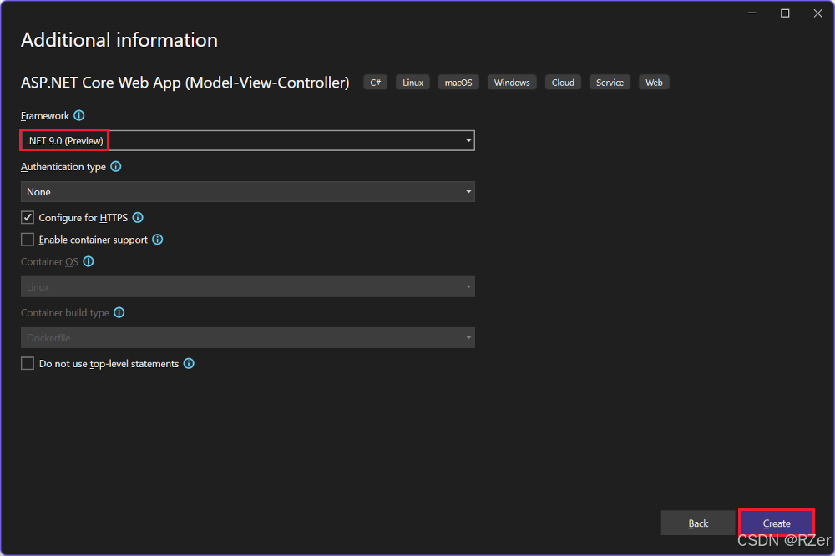Open Authentication type info icon
This screenshot has width=835, height=556.
(115, 167)
